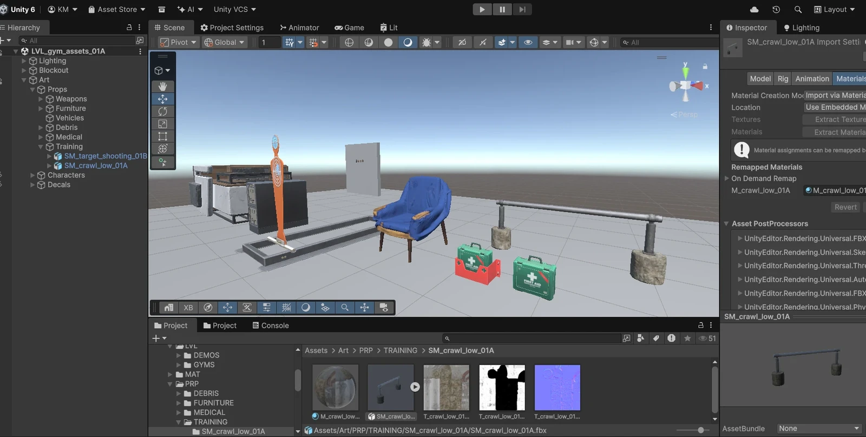866x437 pixels.
Task: Click the favorites star in Project panel
Action: (687, 338)
